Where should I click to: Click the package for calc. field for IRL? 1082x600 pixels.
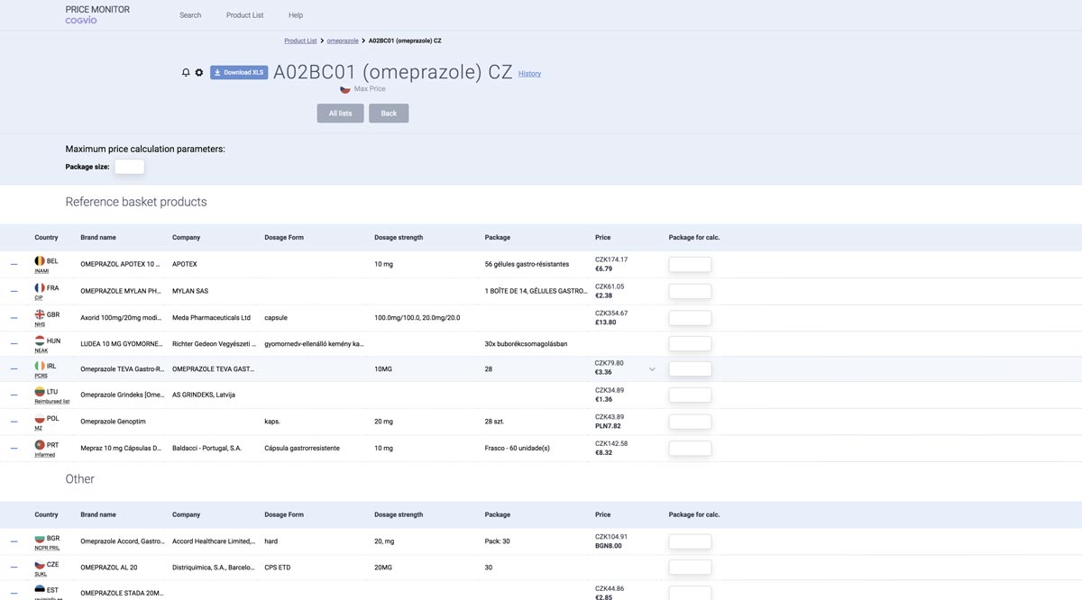pos(690,369)
